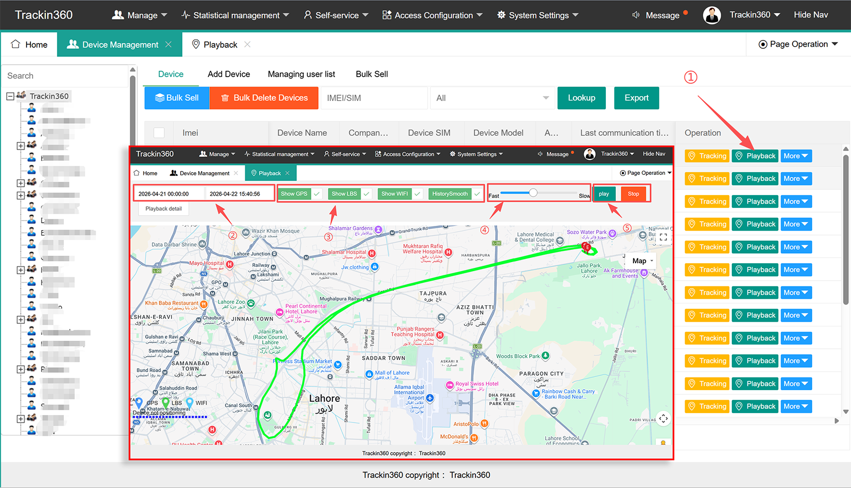The height and width of the screenshot is (488, 851).
Task: Open the Managing user list tab
Action: 302,74
